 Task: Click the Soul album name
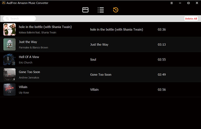tap(93, 59)
